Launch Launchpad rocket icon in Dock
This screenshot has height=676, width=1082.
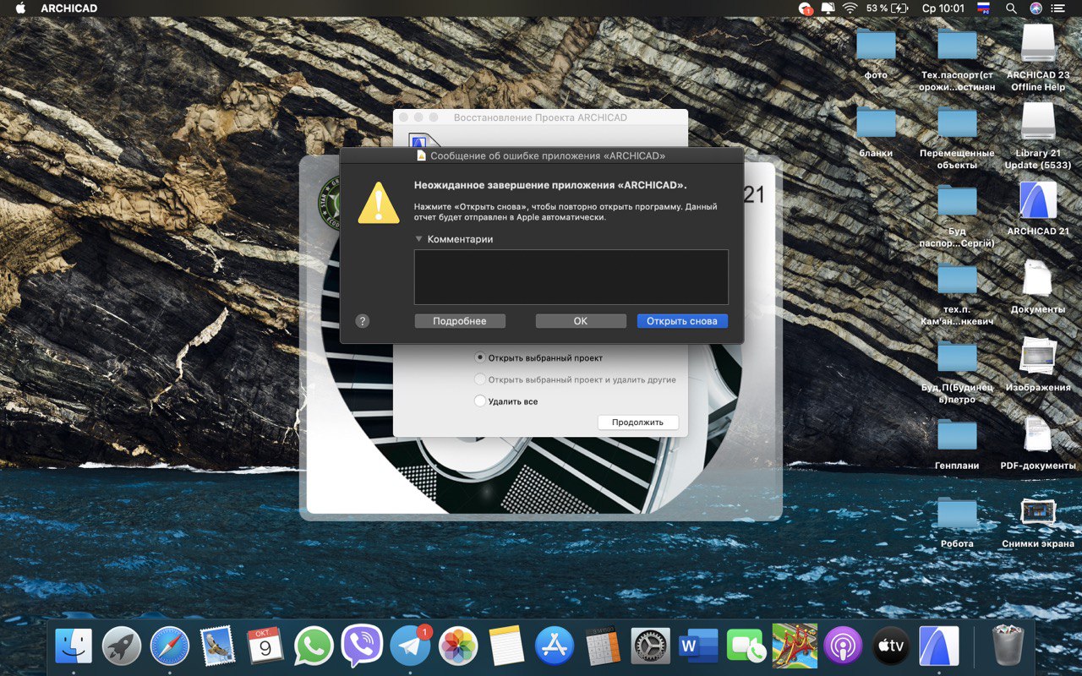click(122, 646)
